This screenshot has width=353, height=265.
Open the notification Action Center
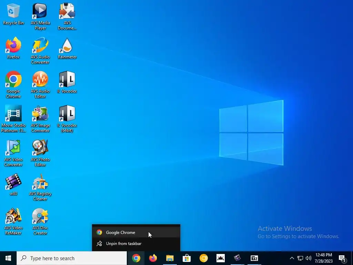(x=342, y=258)
